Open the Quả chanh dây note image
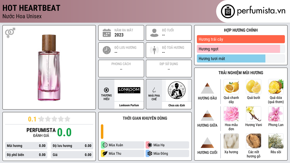290x163 pixels. [231, 87]
